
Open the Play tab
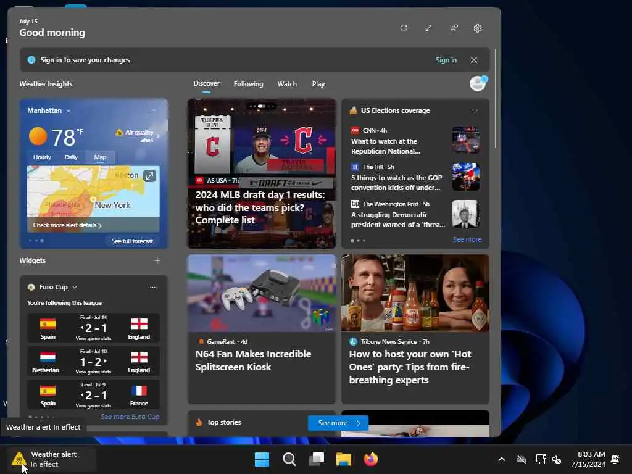click(318, 84)
